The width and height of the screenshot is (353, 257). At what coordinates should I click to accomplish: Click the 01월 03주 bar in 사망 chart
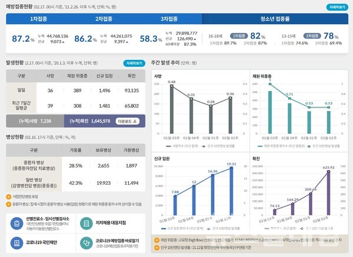coord(171,111)
